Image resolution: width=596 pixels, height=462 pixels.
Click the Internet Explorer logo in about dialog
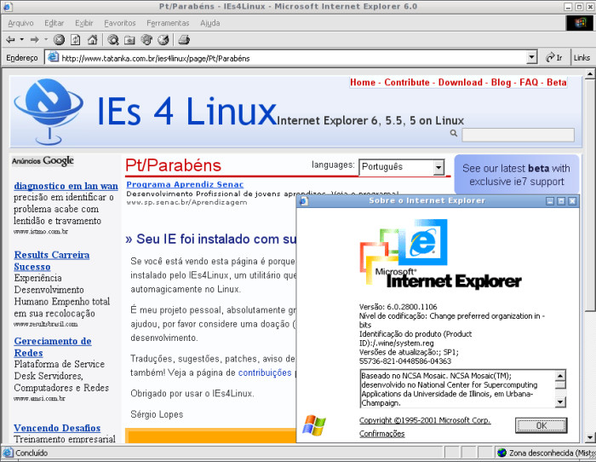pyautogui.click(x=440, y=253)
